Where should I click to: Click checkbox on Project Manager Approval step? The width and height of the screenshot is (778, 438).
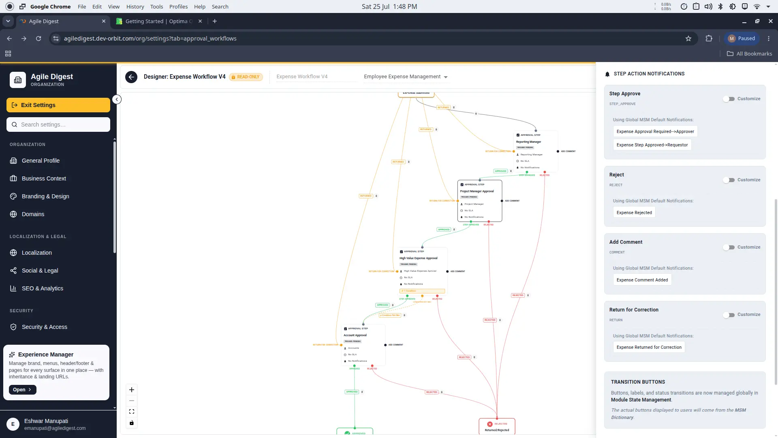click(462, 185)
